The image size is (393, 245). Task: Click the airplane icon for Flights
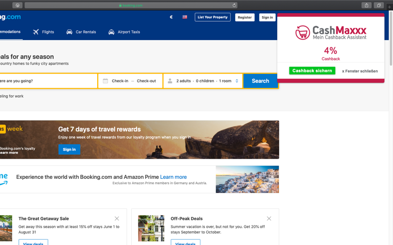pos(36,32)
